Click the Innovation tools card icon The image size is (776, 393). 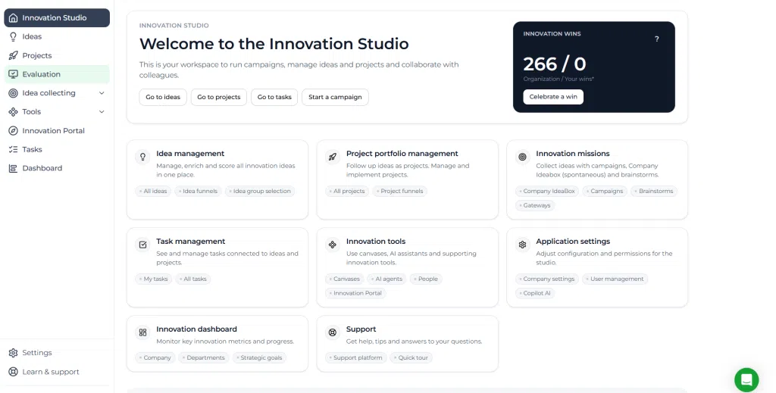tap(333, 245)
